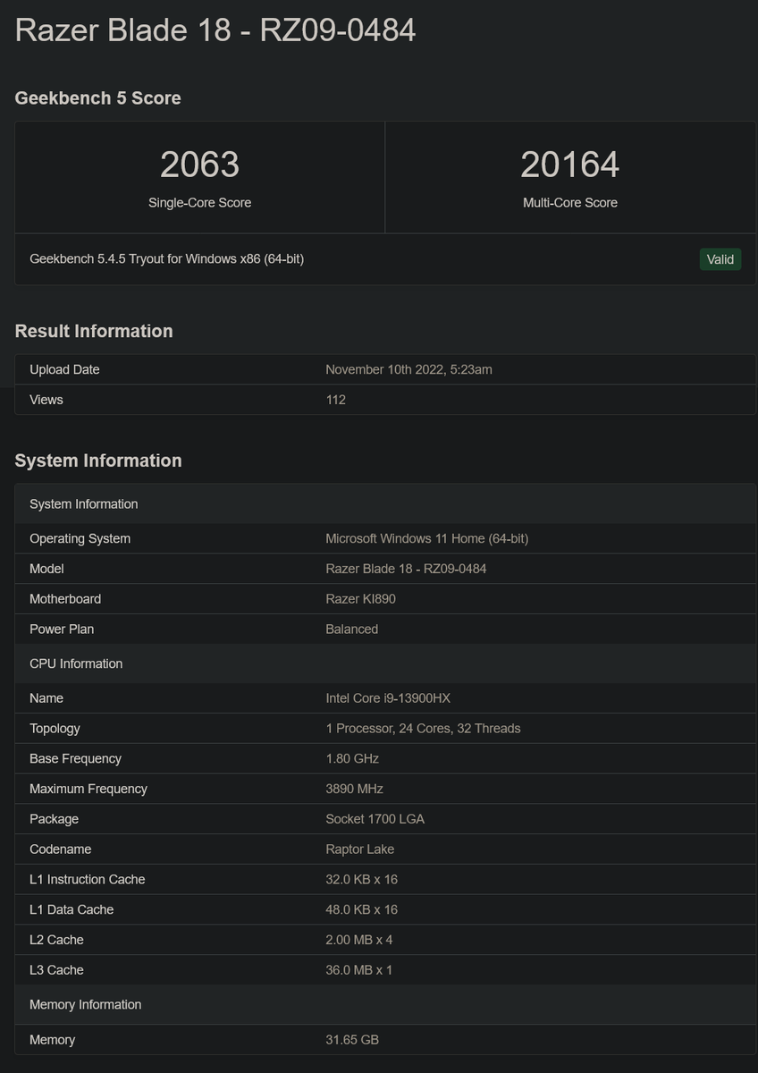The width and height of the screenshot is (758, 1073).
Task: Click the Razer KI890 motherboard value
Action: [x=360, y=599]
